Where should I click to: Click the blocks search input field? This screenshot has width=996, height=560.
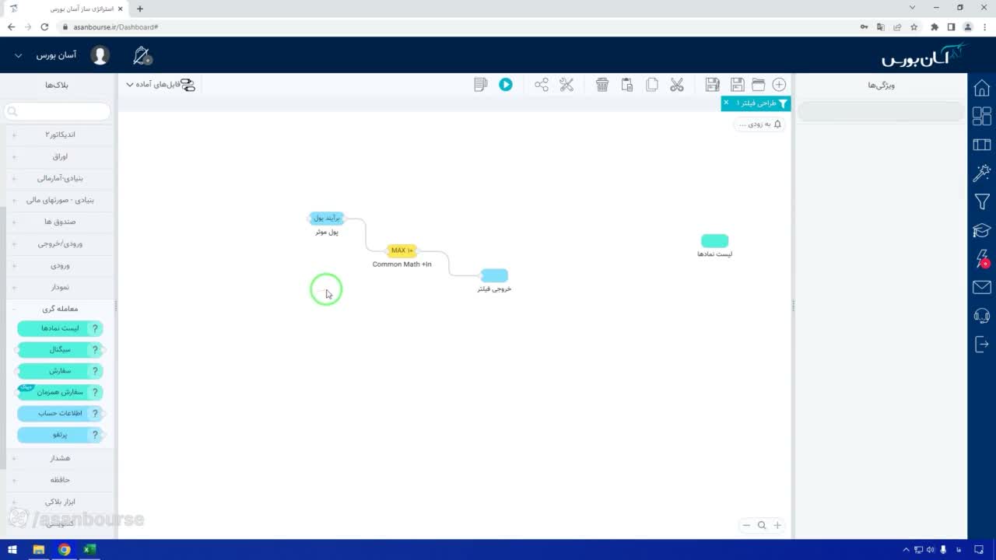point(58,112)
